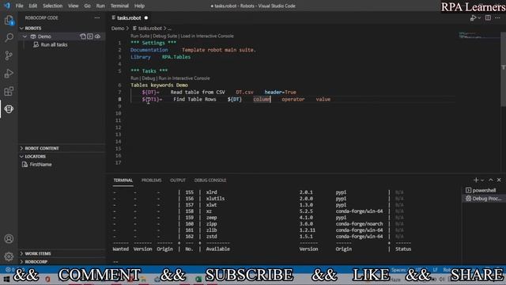Open the Accounts icon in activity bar
Screen dimensions: 506x285
coord(9,239)
